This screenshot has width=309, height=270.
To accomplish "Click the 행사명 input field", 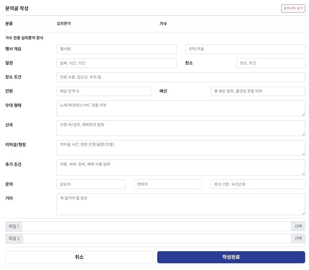I will [x=116, y=49].
